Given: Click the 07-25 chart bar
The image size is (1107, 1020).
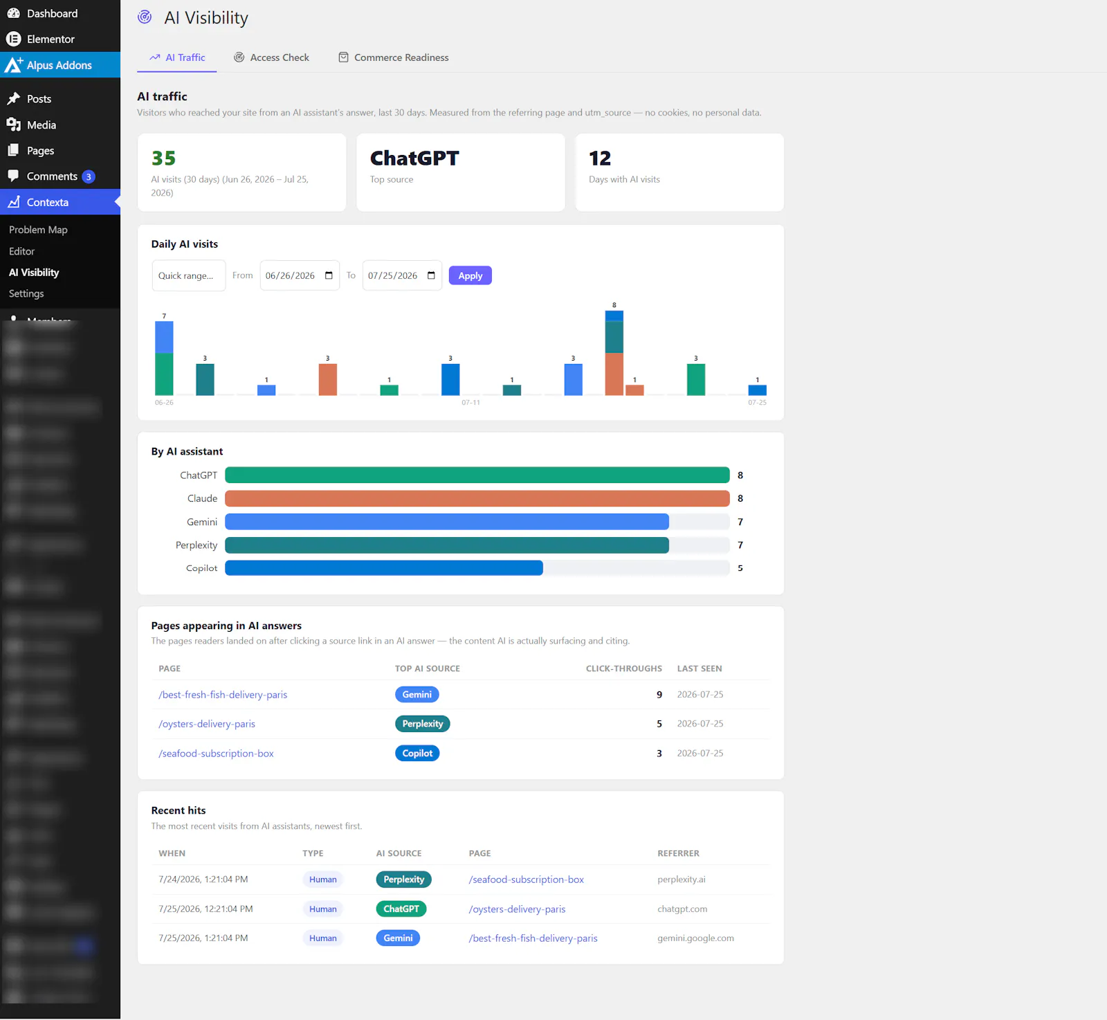Looking at the screenshot, I should point(758,390).
